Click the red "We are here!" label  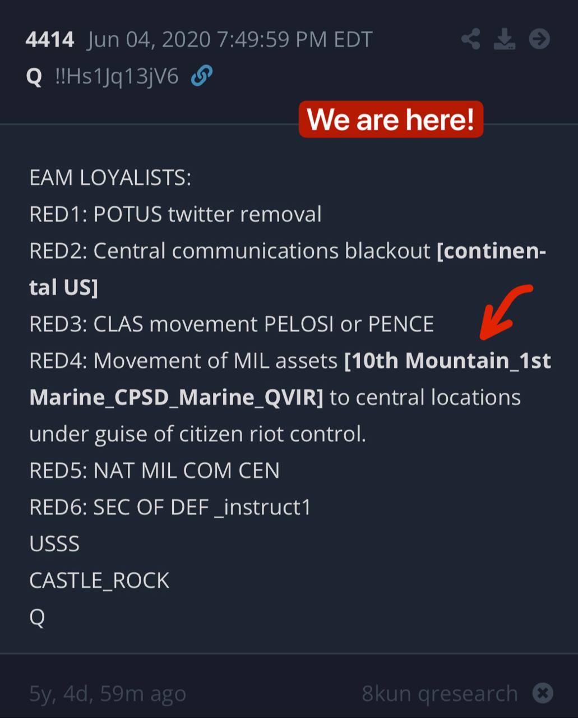(x=391, y=119)
